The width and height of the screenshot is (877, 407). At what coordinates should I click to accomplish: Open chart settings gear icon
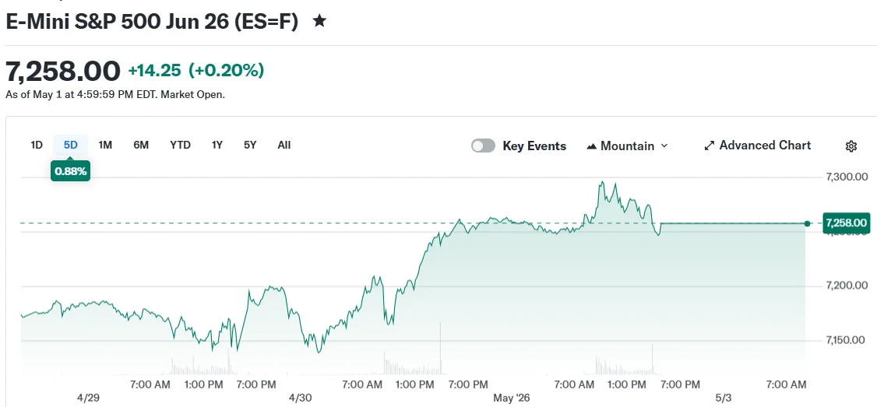(851, 146)
